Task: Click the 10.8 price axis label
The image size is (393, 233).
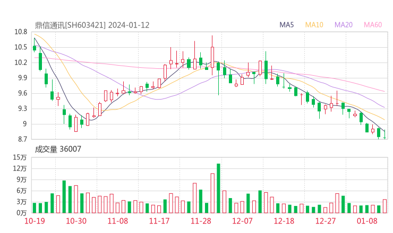Action: [x=21, y=32]
